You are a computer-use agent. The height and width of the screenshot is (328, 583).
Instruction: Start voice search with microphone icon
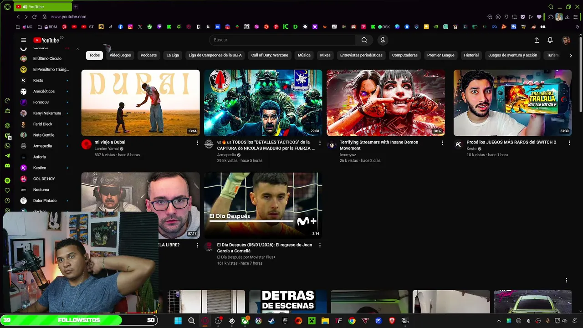coord(383,40)
